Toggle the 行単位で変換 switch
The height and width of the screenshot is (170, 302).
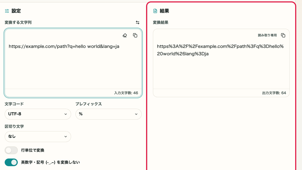pyautogui.click(x=11, y=150)
